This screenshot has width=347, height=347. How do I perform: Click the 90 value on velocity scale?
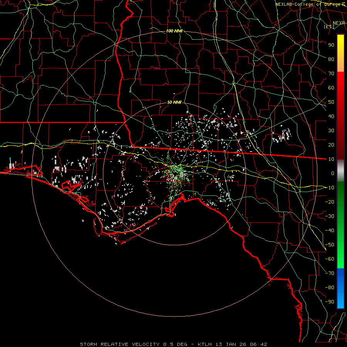coord(331,45)
